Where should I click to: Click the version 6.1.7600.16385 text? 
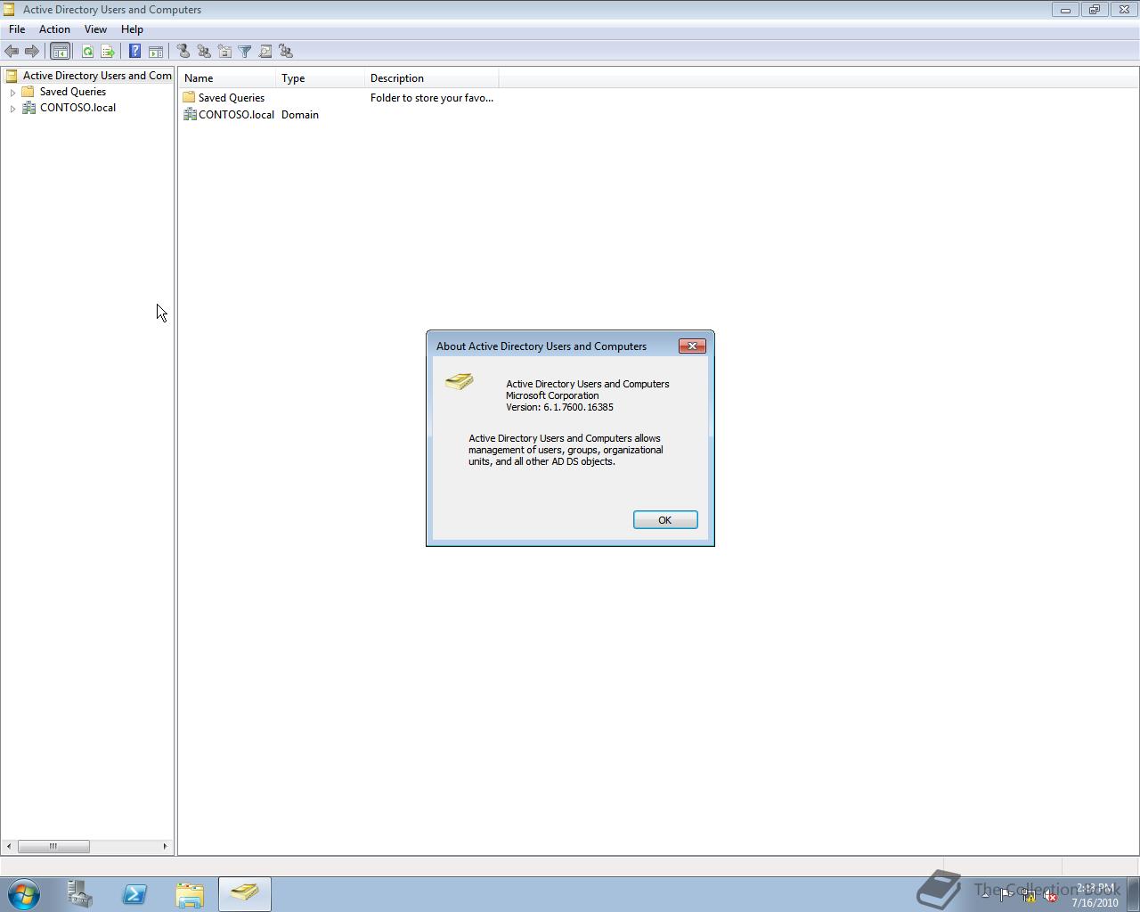pyautogui.click(x=559, y=407)
